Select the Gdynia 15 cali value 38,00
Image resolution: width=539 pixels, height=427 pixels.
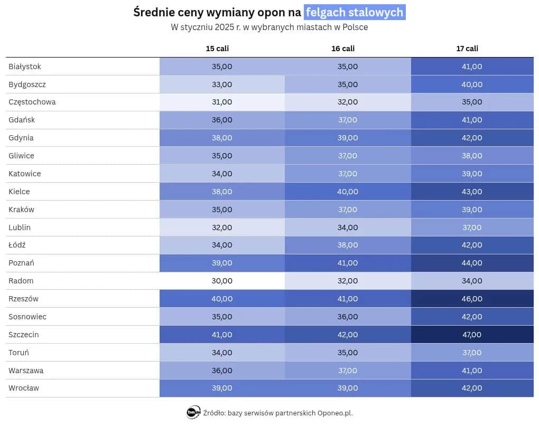[x=222, y=138]
